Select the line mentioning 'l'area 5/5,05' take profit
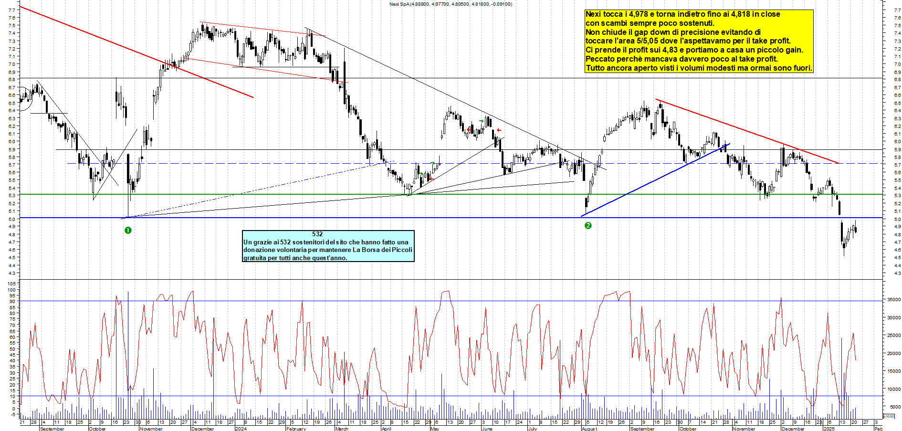 pos(688,41)
